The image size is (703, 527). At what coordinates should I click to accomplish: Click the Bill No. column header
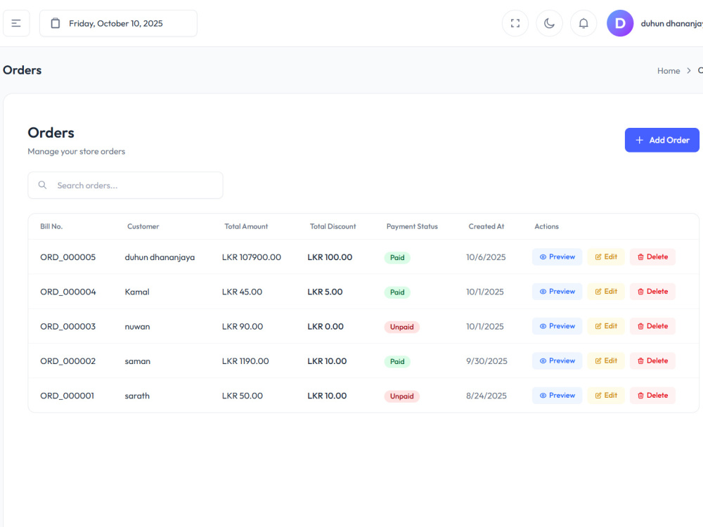(51, 226)
